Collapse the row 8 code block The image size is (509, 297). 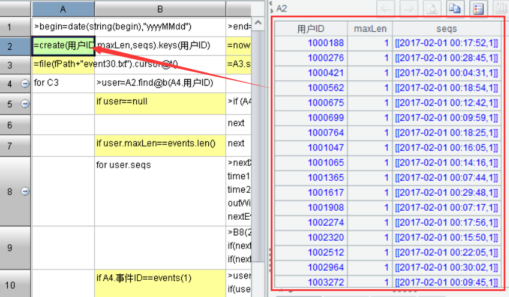(25, 191)
